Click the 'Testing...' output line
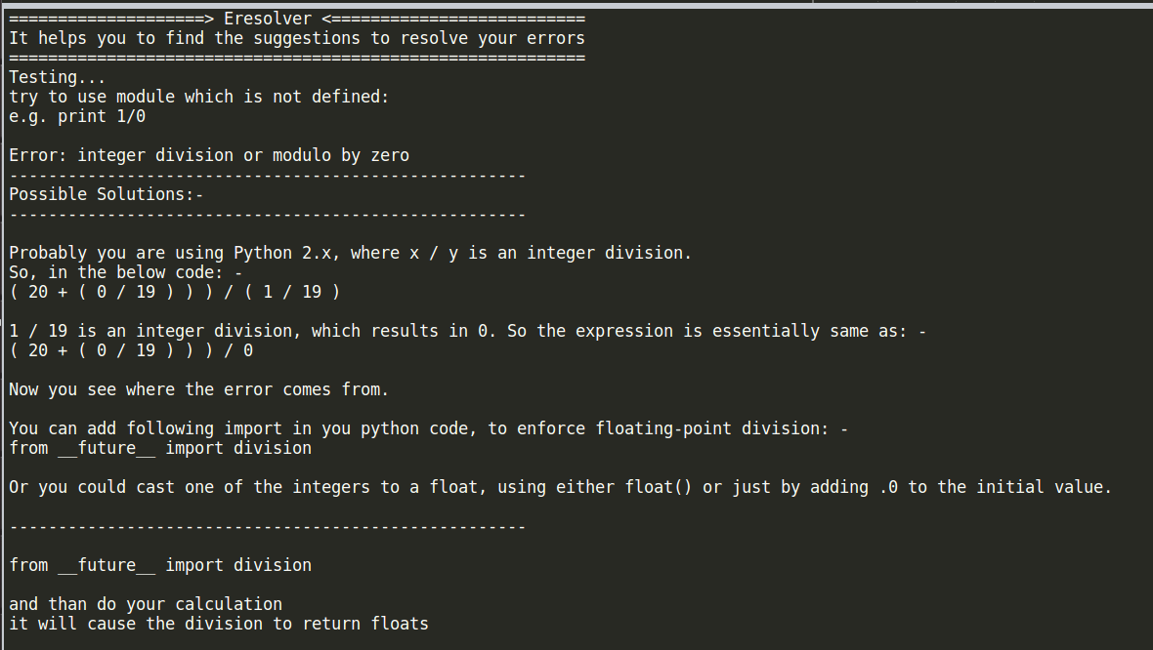Screen dimensions: 1153x650 [58, 77]
